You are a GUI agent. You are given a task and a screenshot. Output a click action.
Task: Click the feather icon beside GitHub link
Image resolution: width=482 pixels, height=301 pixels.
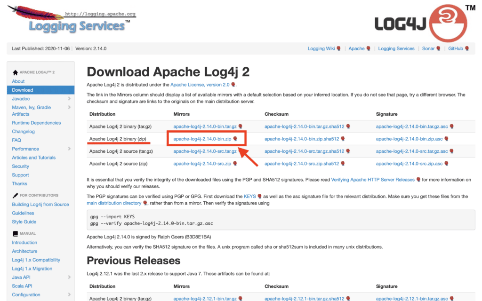tap(467, 48)
